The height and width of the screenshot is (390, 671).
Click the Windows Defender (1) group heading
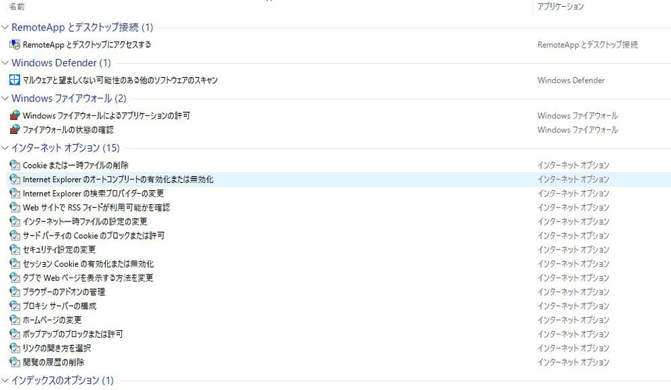[x=61, y=63]
